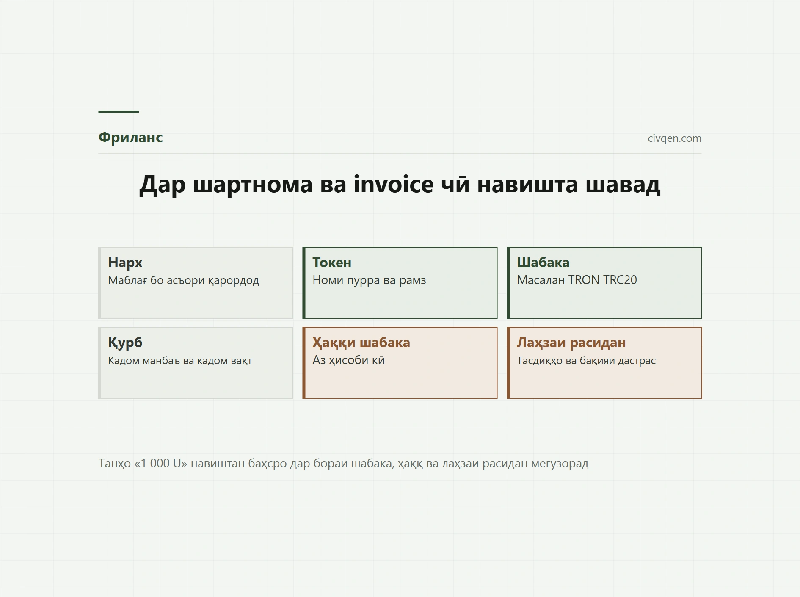Select the Токен card title

pyautogui.click(x=332, y=263)
